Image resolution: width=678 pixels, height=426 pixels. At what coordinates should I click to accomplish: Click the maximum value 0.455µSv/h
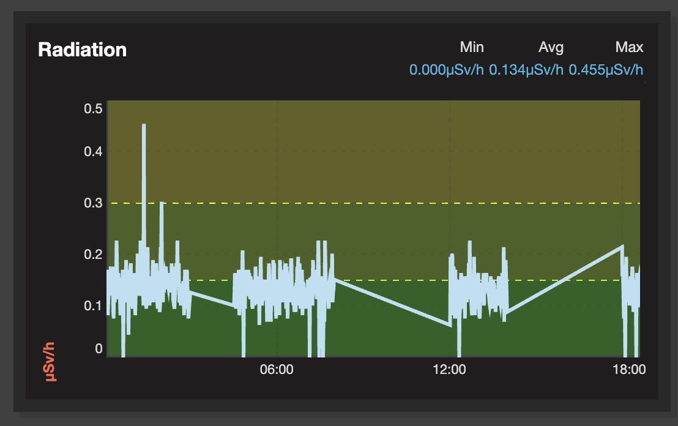(x=606, y=70)
